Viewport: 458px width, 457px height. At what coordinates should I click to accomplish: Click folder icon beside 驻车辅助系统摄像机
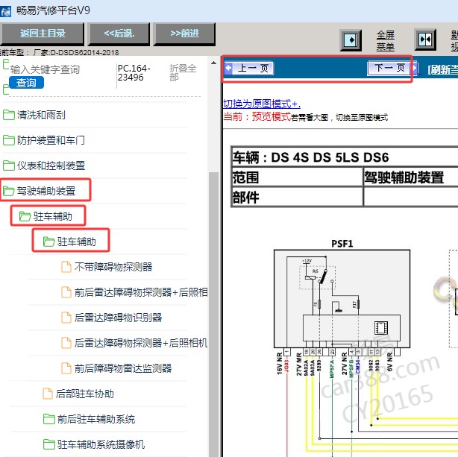coord(49,444)
